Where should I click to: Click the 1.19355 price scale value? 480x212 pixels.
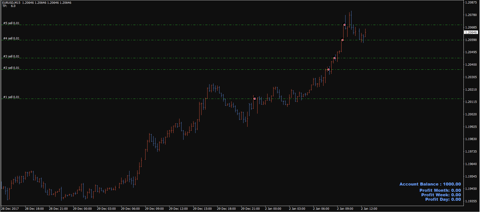click(x=471, y=201)
